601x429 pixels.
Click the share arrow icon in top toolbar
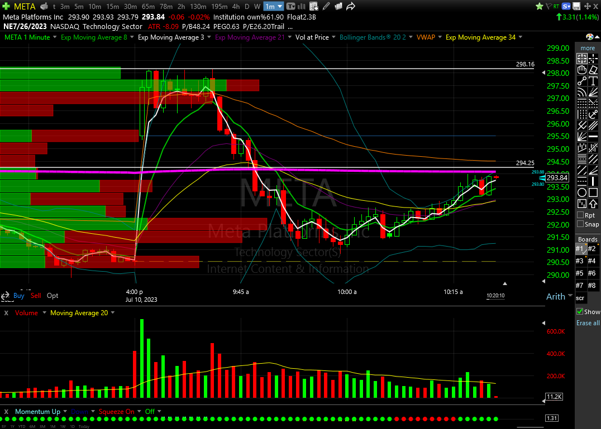[x=351, y=6]
